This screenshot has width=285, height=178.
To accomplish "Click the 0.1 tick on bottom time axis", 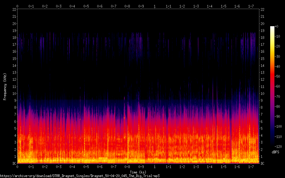I will coord(31,167).
